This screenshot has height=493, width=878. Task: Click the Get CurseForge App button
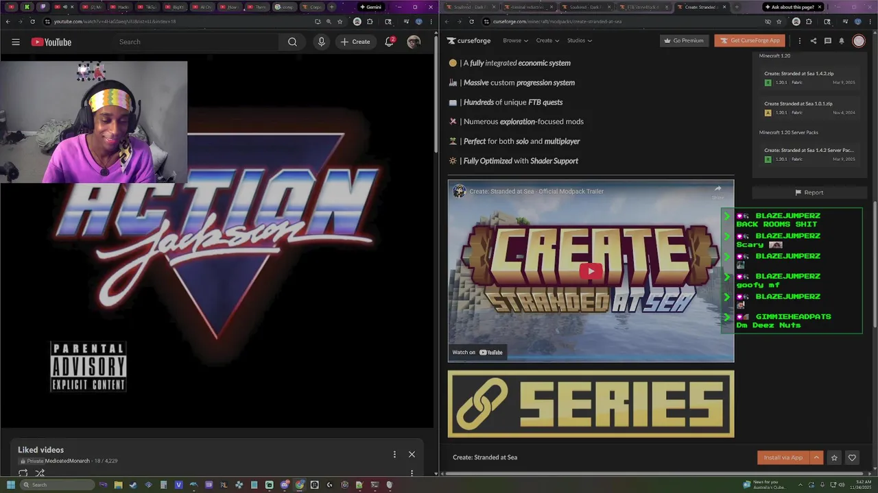pyautogui.click(x=749, y=40)
